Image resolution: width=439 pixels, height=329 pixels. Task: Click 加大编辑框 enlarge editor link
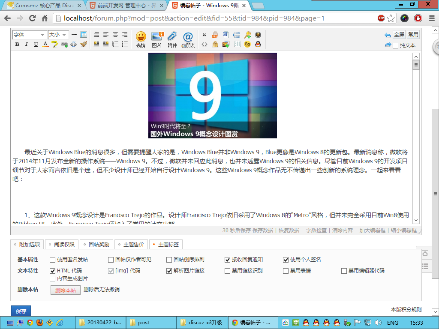coord(373,230)
